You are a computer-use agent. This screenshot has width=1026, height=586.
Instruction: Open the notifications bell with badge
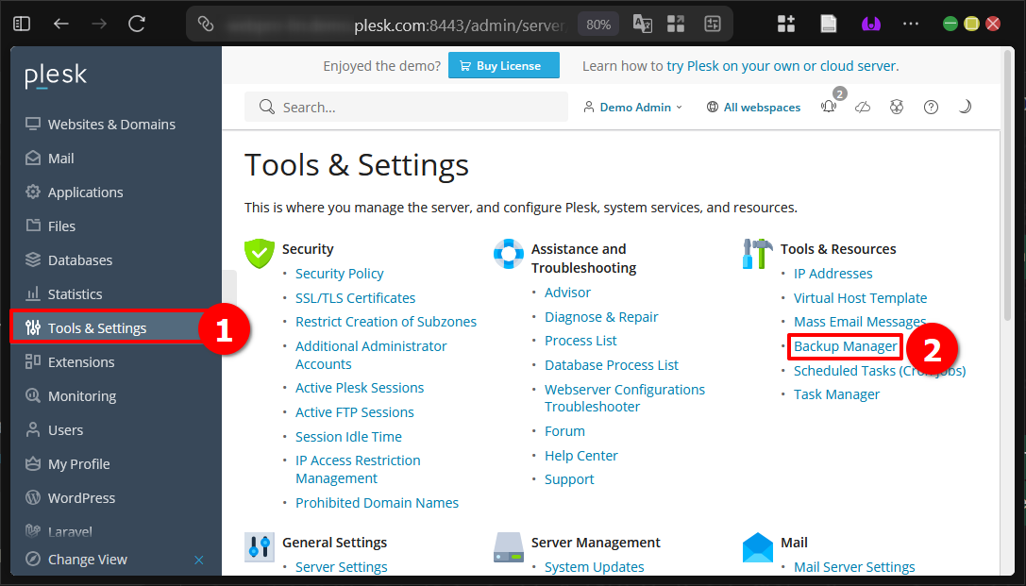point(830,107)
